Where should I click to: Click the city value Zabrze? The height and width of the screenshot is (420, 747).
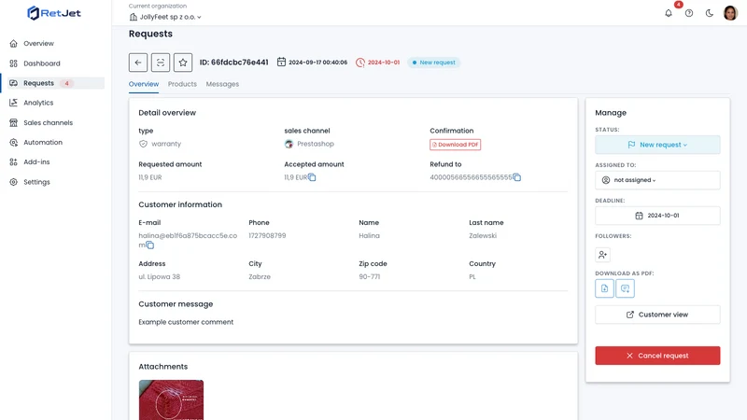coord(260,276)
